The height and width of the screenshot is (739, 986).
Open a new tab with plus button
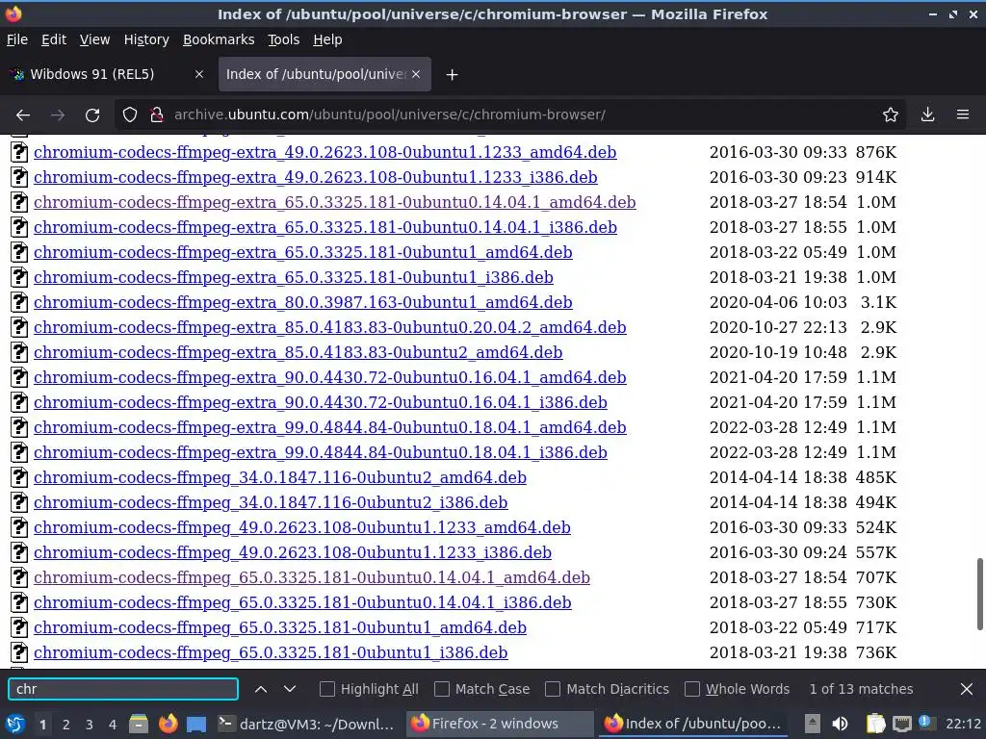[452, 75]
